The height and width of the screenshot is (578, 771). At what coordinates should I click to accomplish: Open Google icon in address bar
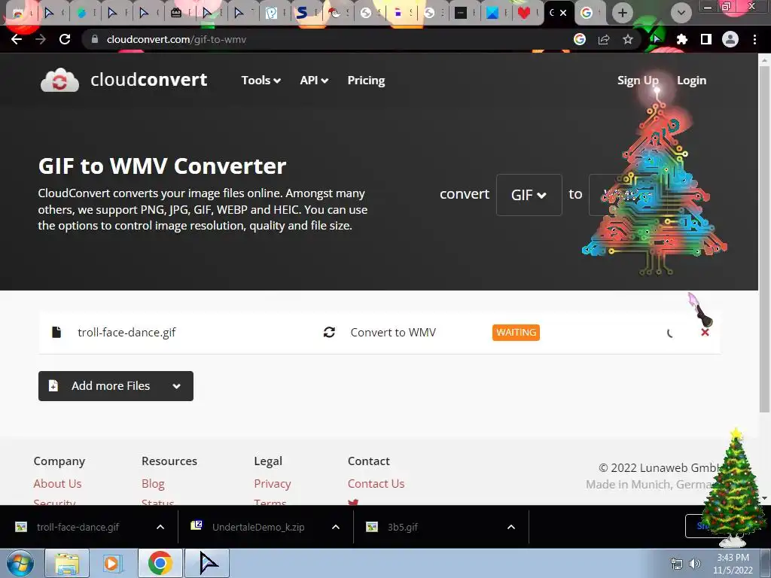point(580,39)
